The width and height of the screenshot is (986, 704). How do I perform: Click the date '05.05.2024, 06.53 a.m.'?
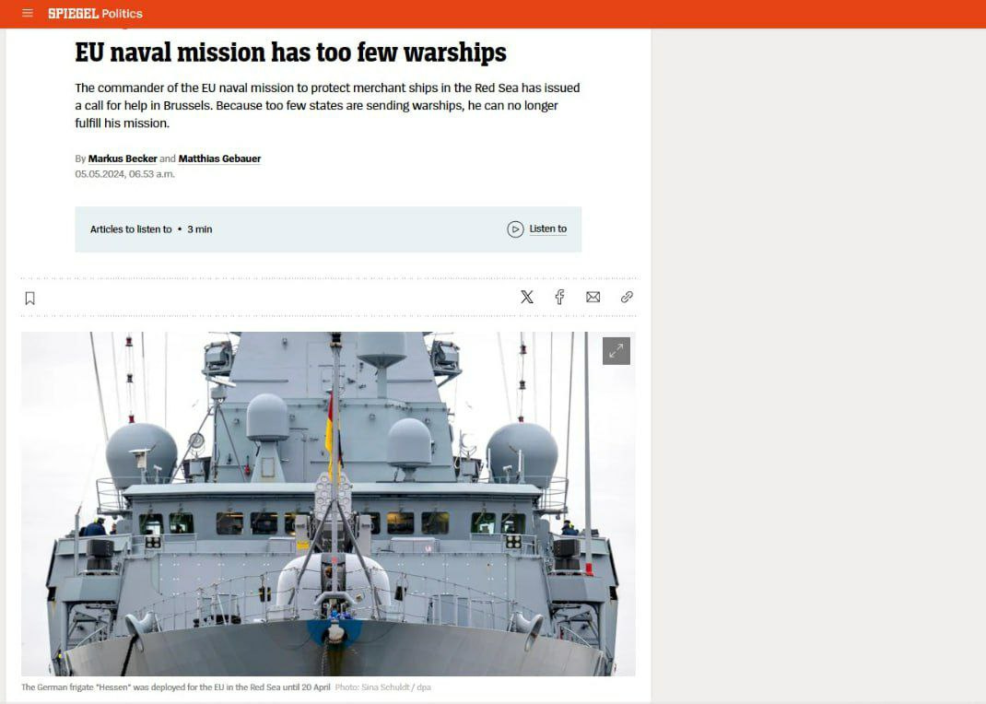point(124,174)
